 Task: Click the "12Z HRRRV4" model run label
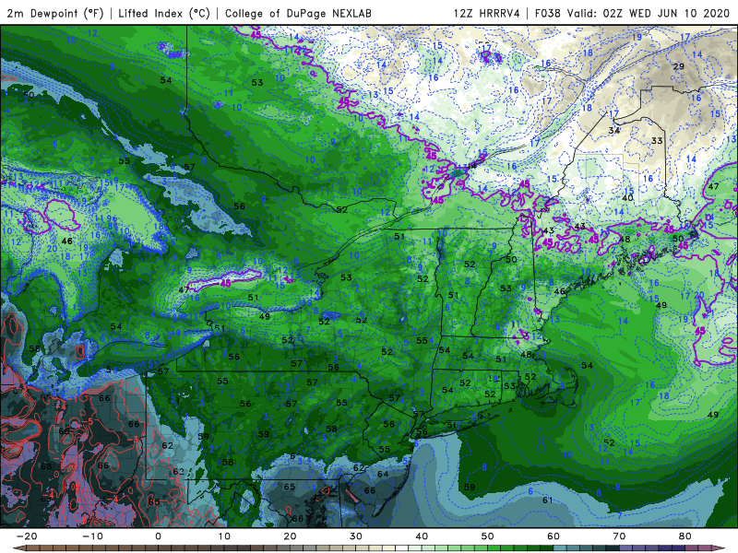click(x=487, y=13)
